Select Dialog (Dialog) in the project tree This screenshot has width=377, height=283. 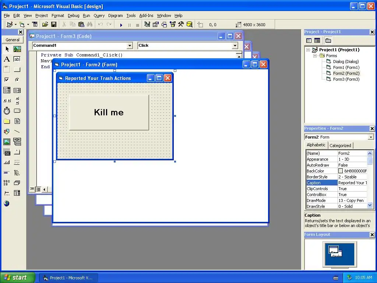pyautogui.click(x=346, y=62)
